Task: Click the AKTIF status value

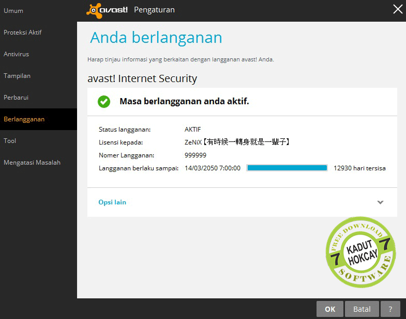Action: (x=192, y=129)
